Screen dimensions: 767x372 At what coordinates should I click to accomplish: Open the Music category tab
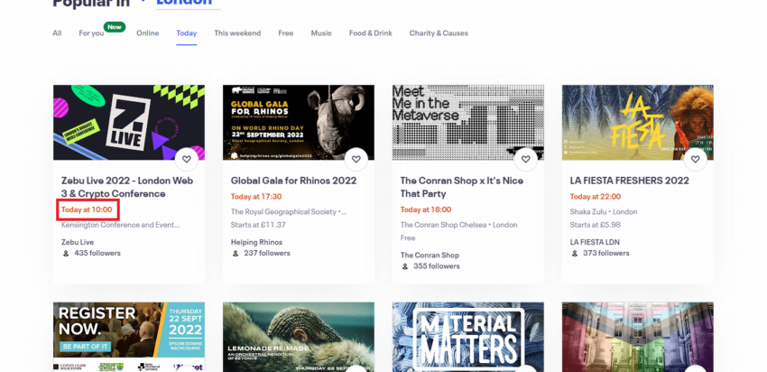[321, 33]
